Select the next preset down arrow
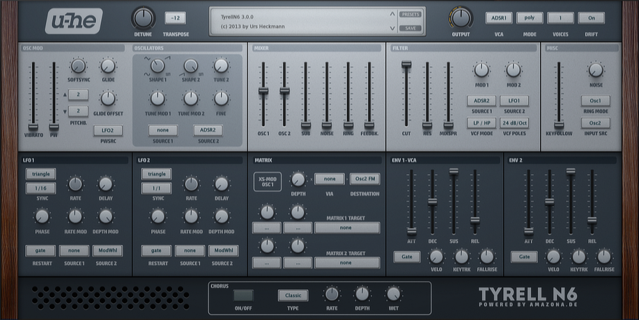 pyautogui.click(x=392, y=28)
